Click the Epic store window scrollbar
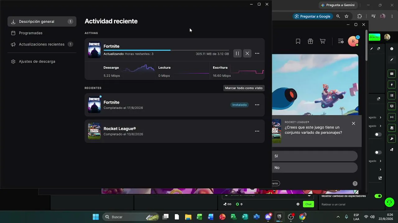 point(367,46)
